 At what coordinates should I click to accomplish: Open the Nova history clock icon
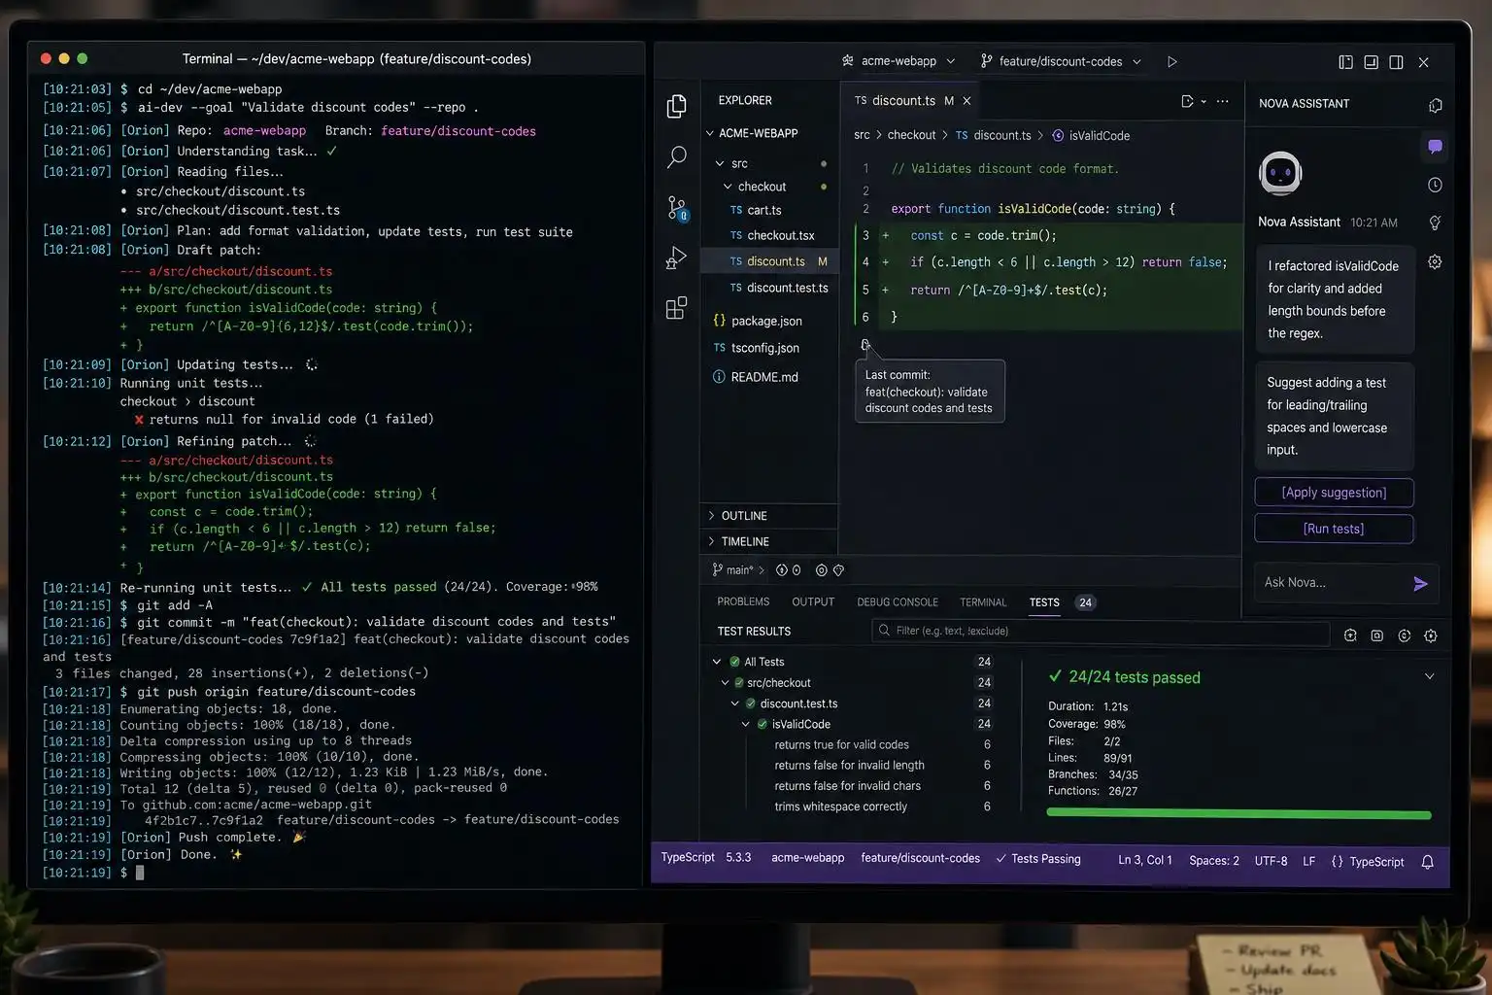tap(1435, 185)
